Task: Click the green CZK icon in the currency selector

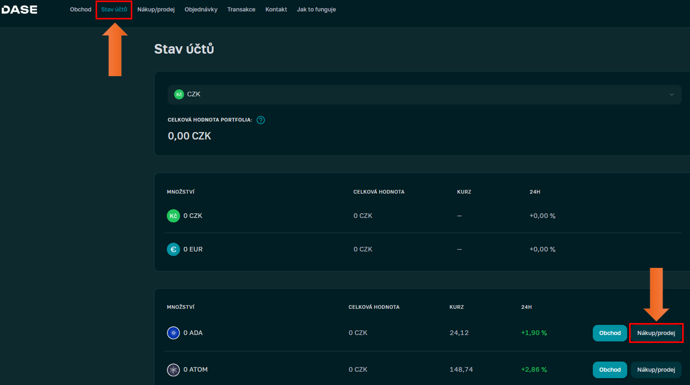Action: point(179,95)
